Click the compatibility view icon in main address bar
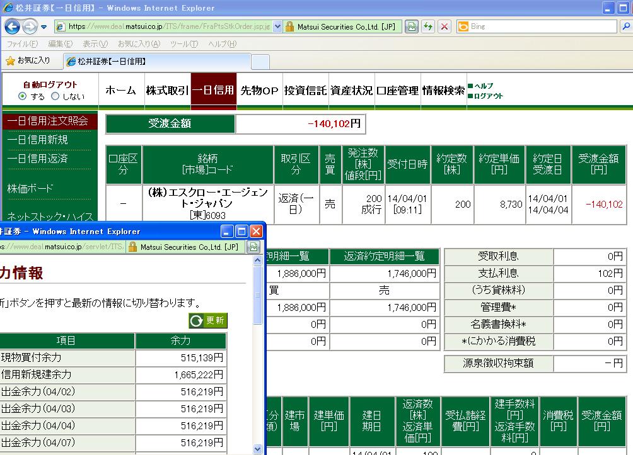Image resolution: width=633 pixels, height=455 pixels. (412, 26)
